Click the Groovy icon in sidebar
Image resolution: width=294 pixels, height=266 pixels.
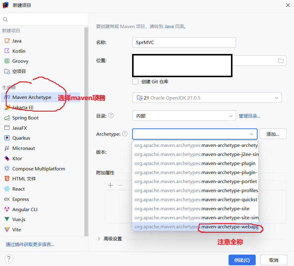7,61
